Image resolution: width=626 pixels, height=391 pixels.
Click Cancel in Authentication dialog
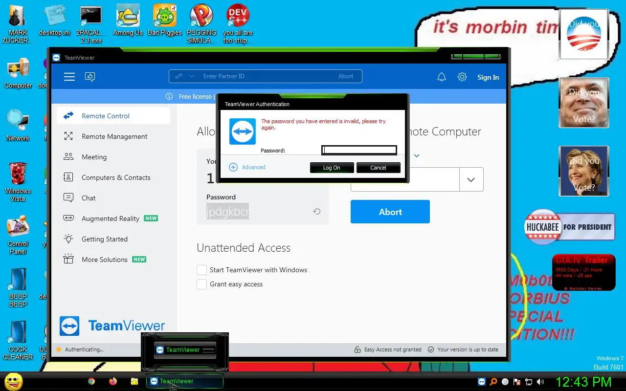[x=378, y=168]
